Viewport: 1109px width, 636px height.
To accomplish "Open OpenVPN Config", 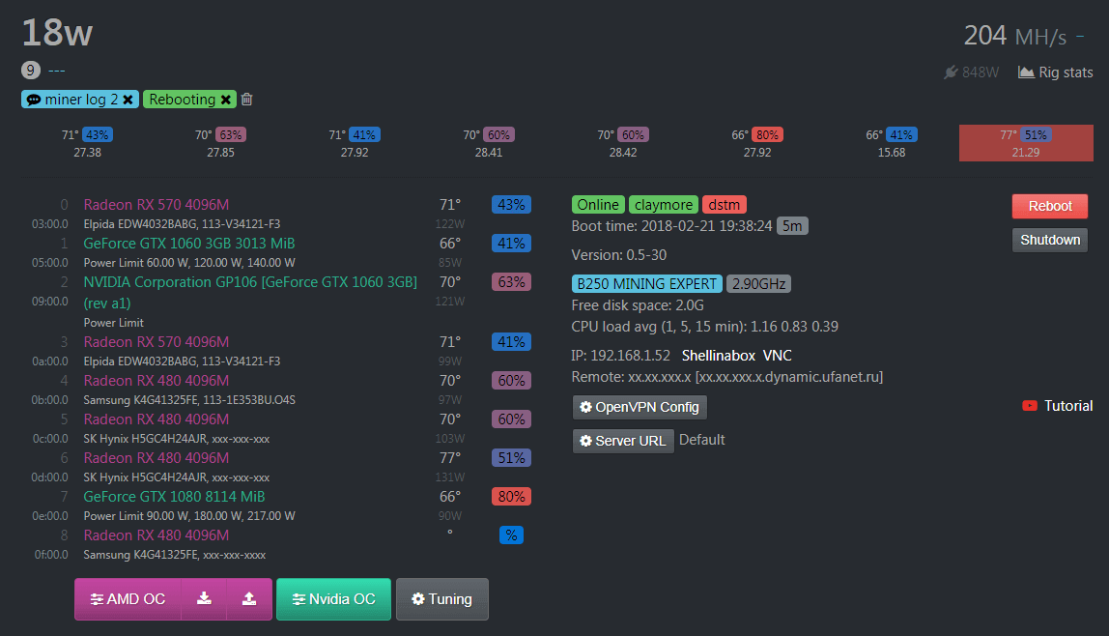I will (640, 407).
